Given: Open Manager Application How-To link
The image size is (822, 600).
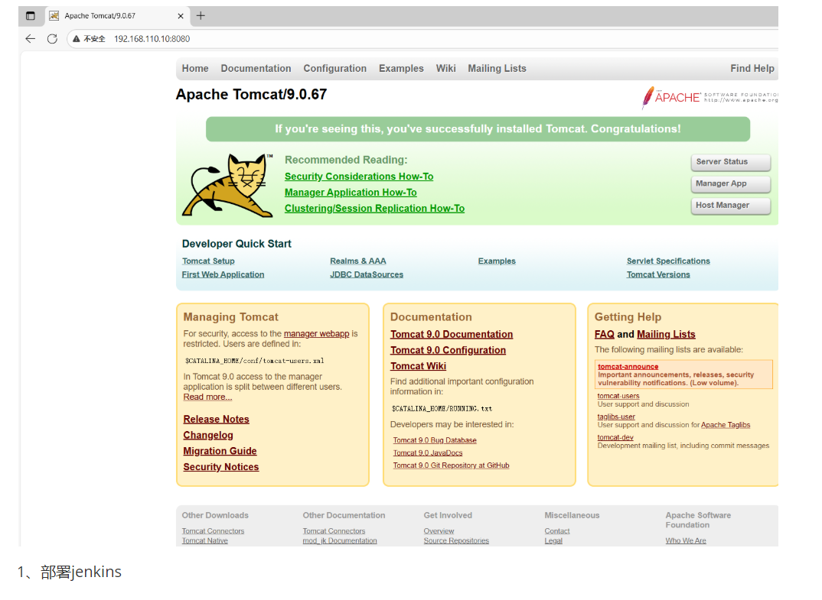Looking at the screenshot, I should tap(351, 193).
